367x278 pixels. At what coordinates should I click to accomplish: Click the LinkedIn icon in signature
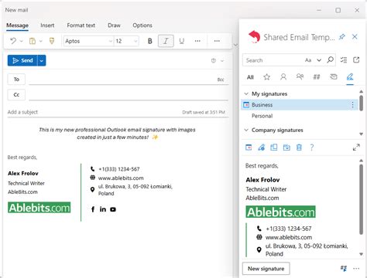click(x=103, y=209)
